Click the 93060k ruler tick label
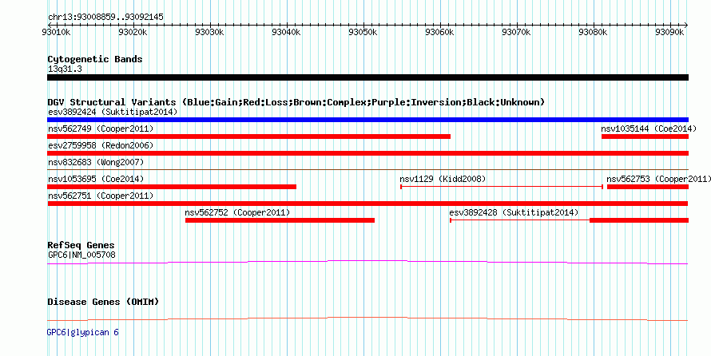This screenshot has height=356, width=711. (x=440, y=33)
